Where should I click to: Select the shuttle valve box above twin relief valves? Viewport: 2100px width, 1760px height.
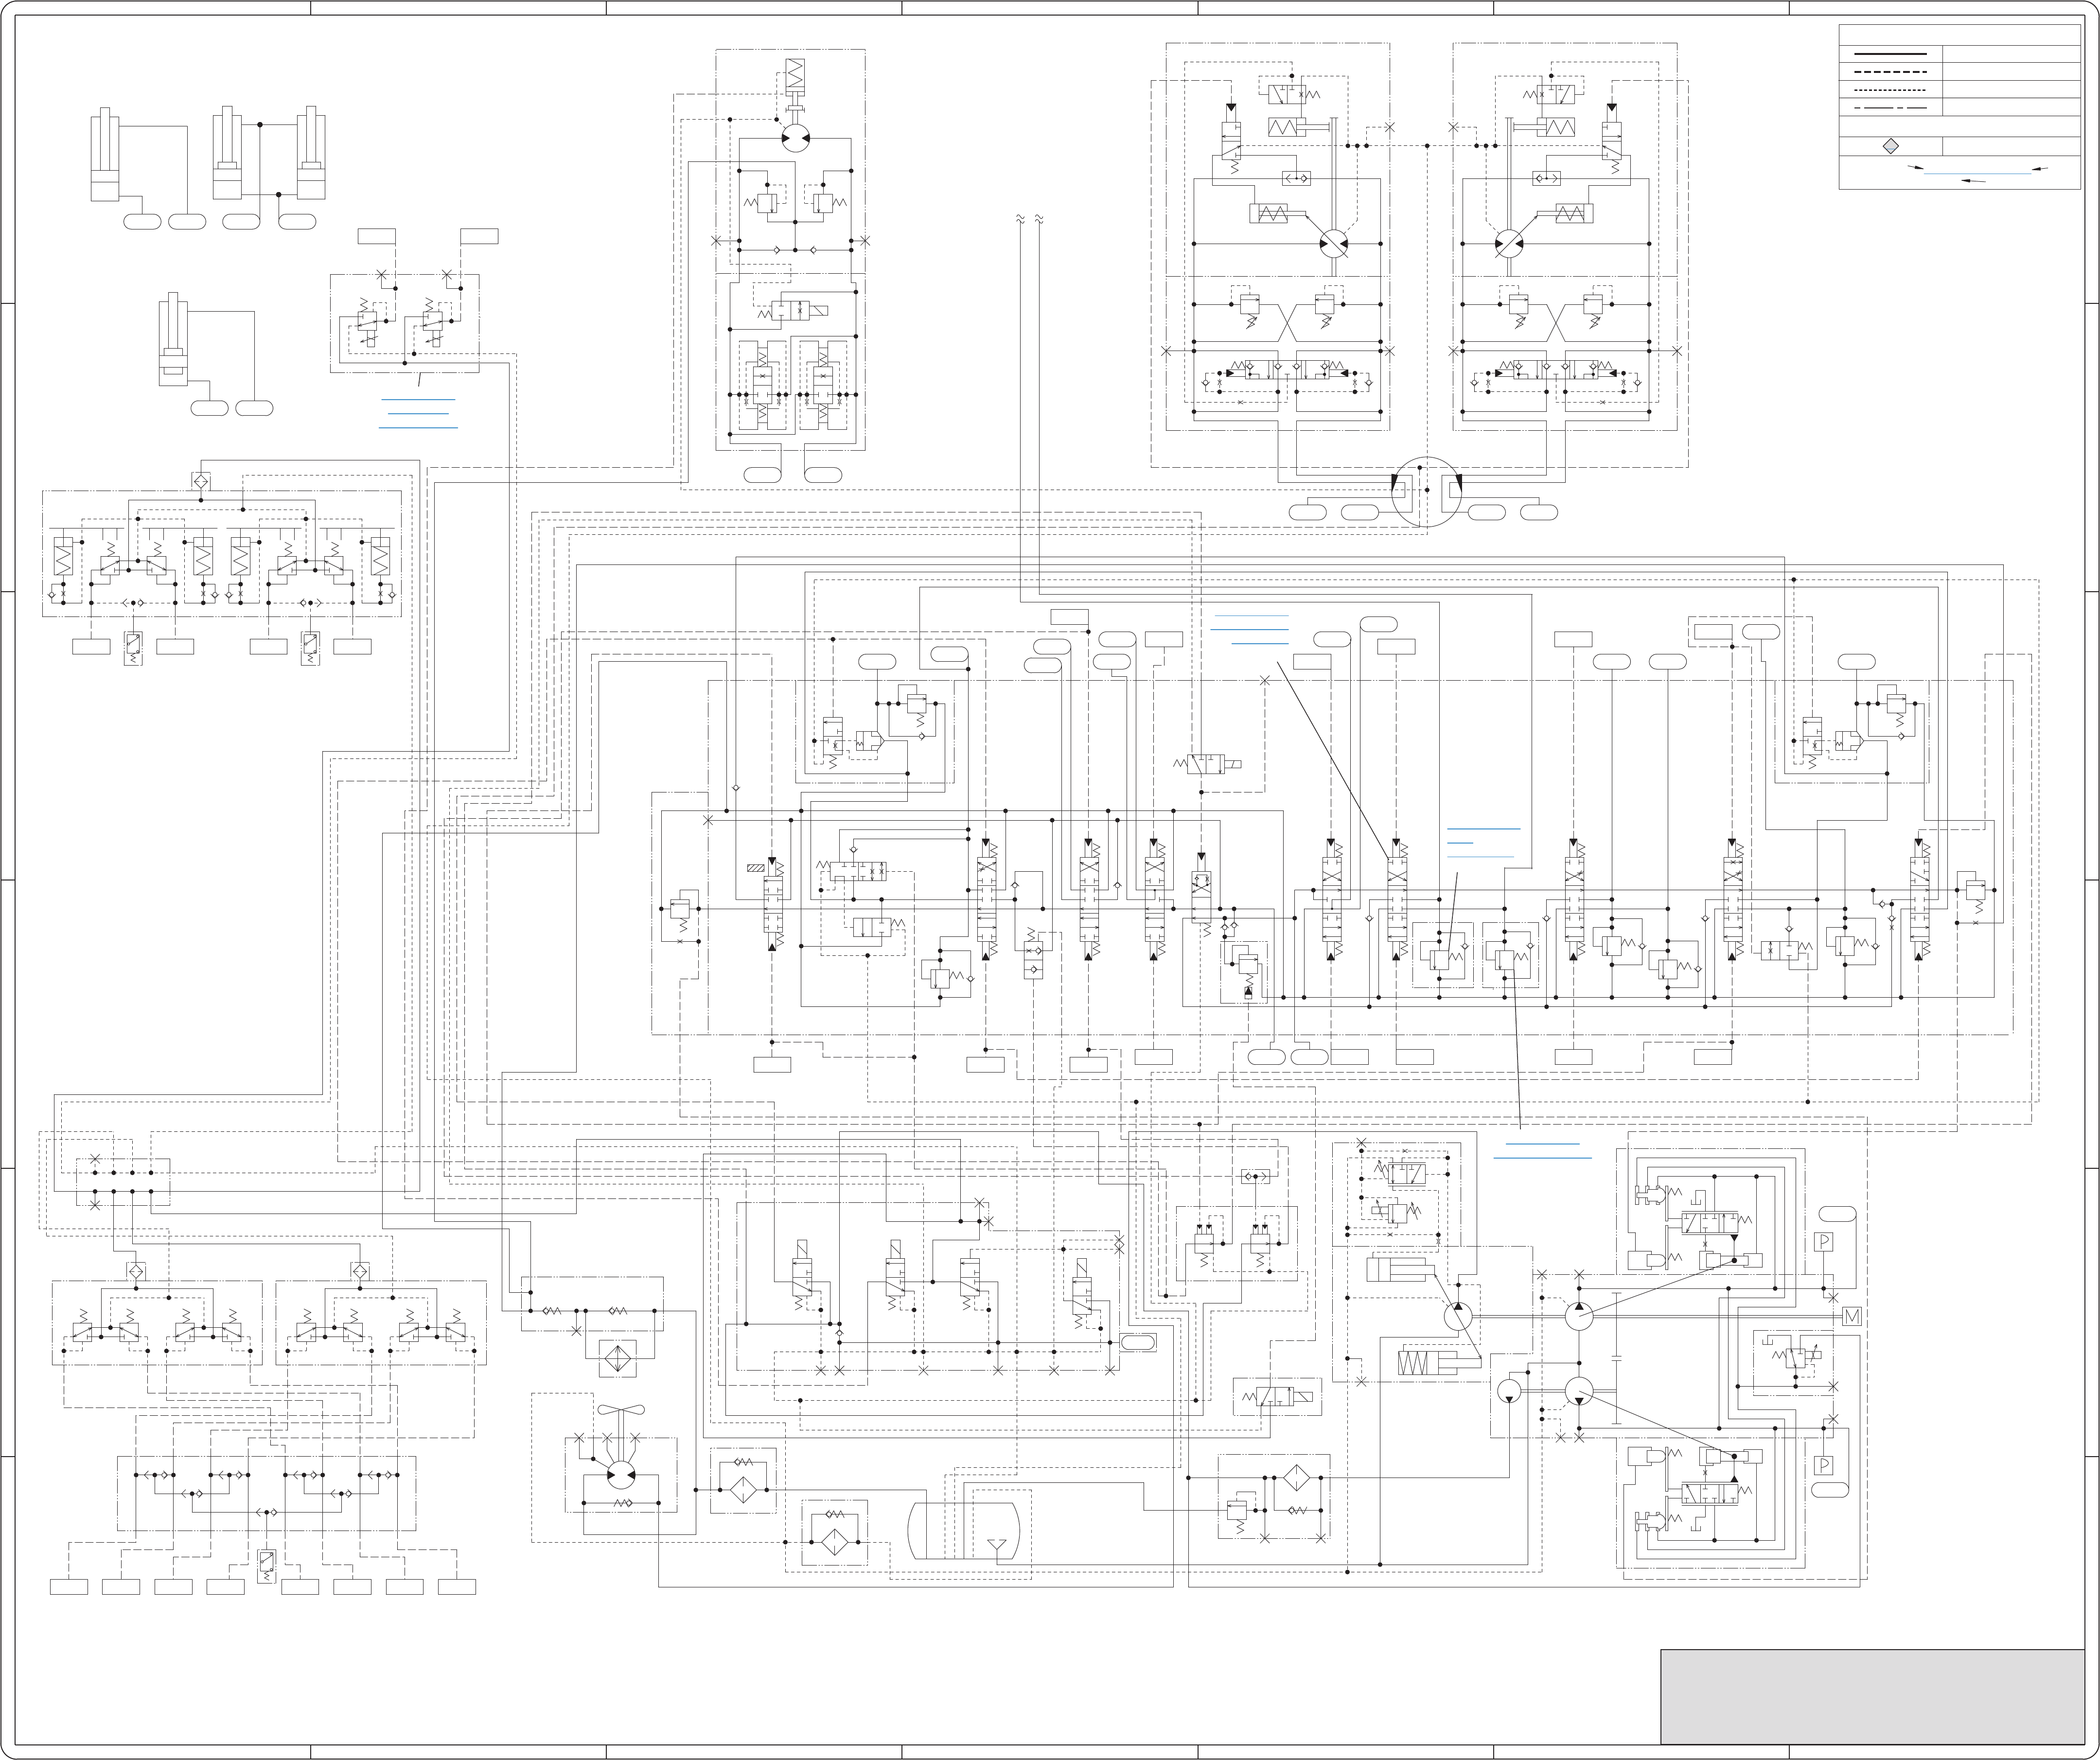[1255, 1177]
